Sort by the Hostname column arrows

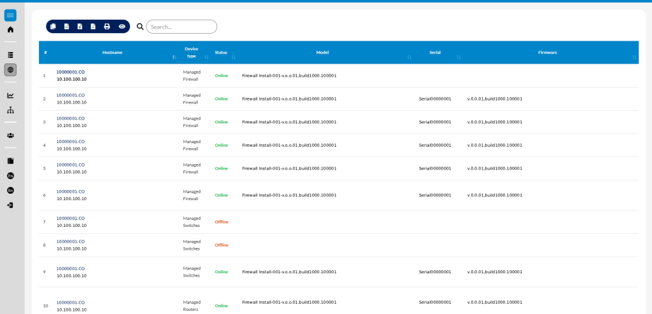[x=174, y=57]
